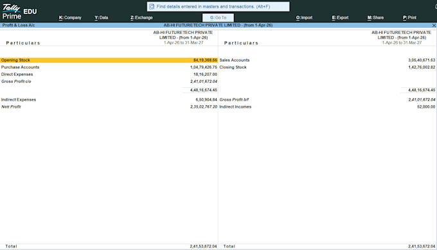Click the right column company name header
437x250 pixels.
(402, 35)
